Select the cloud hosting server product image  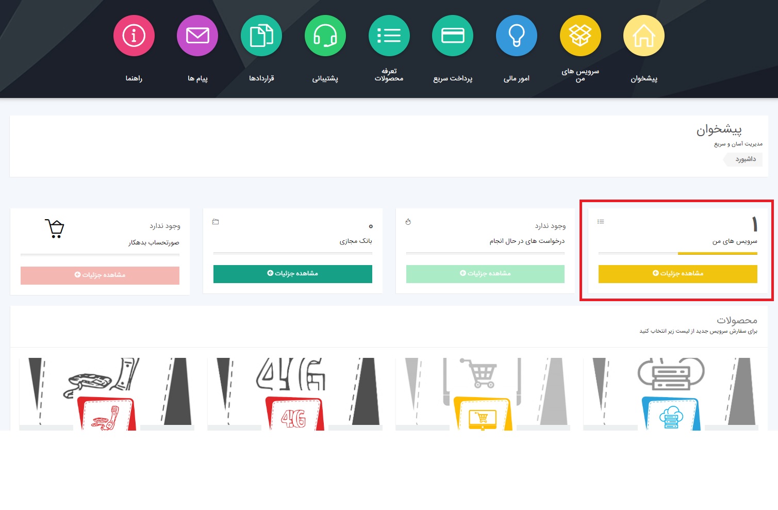click(x=670, y=393)
